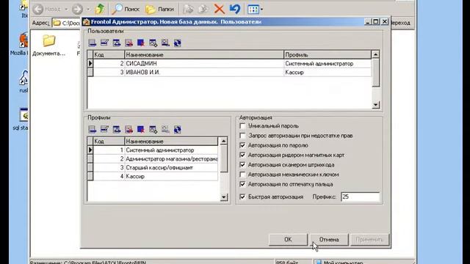This screenshot has width=470, height=264.
Task: Open the Документа... folder in Explorer window
Action: (x=49, y=45)
